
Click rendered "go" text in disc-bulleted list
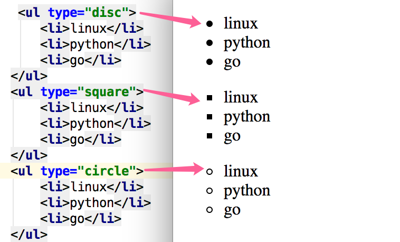[x=232, y=62]
